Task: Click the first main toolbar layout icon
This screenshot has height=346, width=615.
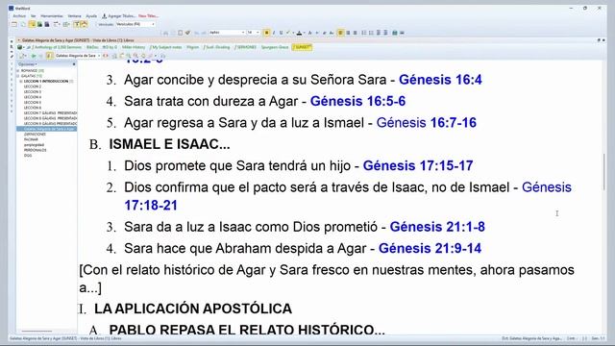Action: tap(14, 24)
